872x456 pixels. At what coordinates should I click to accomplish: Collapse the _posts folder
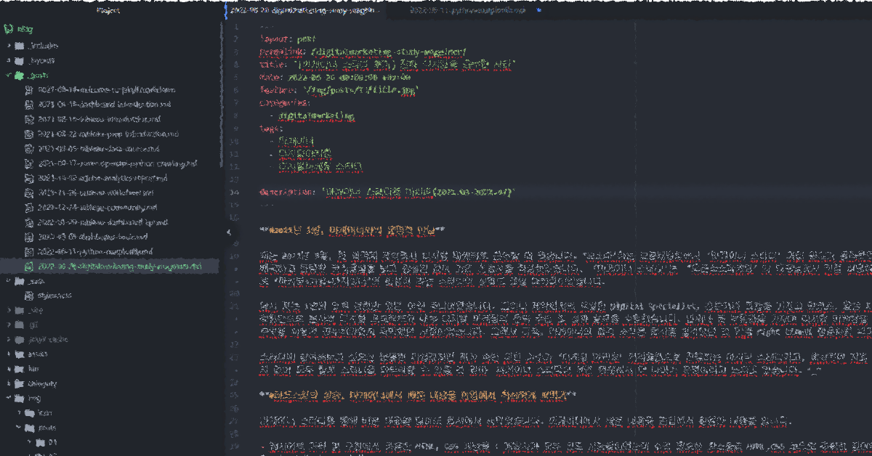9,76
